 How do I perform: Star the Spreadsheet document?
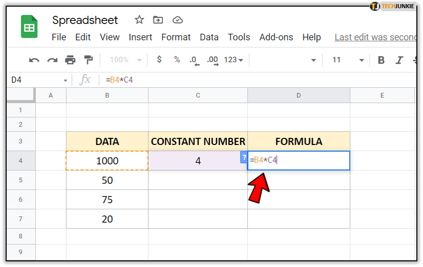pos(139,20)
